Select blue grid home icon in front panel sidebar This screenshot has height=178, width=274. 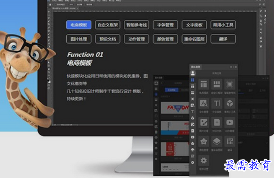click(x=192, y=80)
